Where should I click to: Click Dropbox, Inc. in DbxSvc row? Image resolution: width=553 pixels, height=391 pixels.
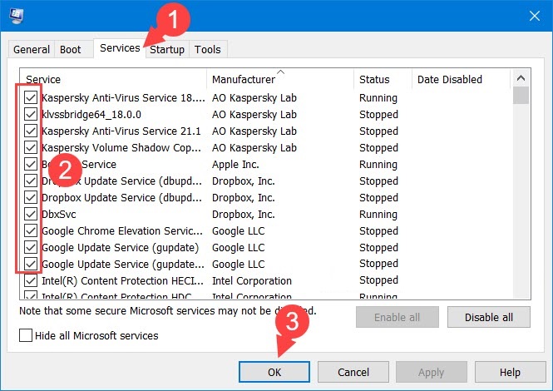coord(244,215)
